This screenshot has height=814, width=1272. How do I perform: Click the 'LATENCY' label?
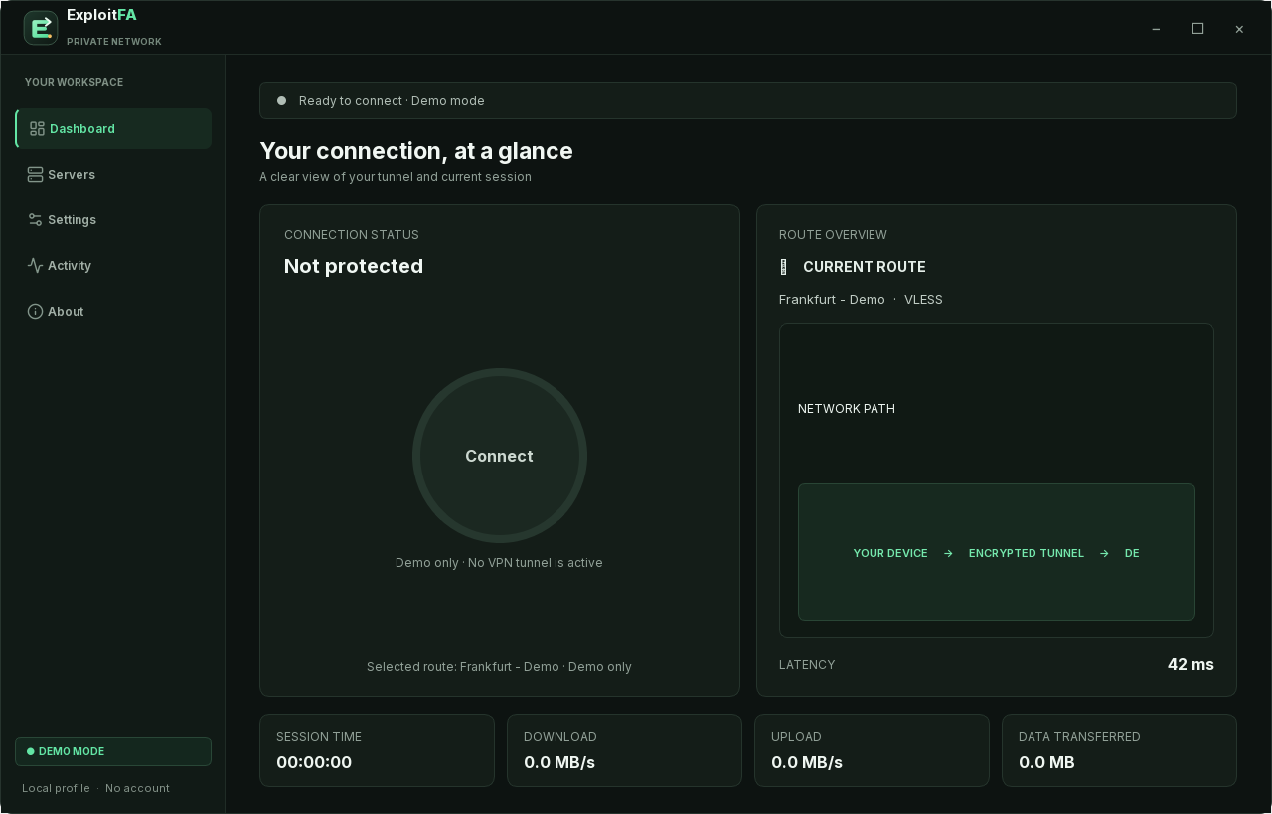coord(807,664)
